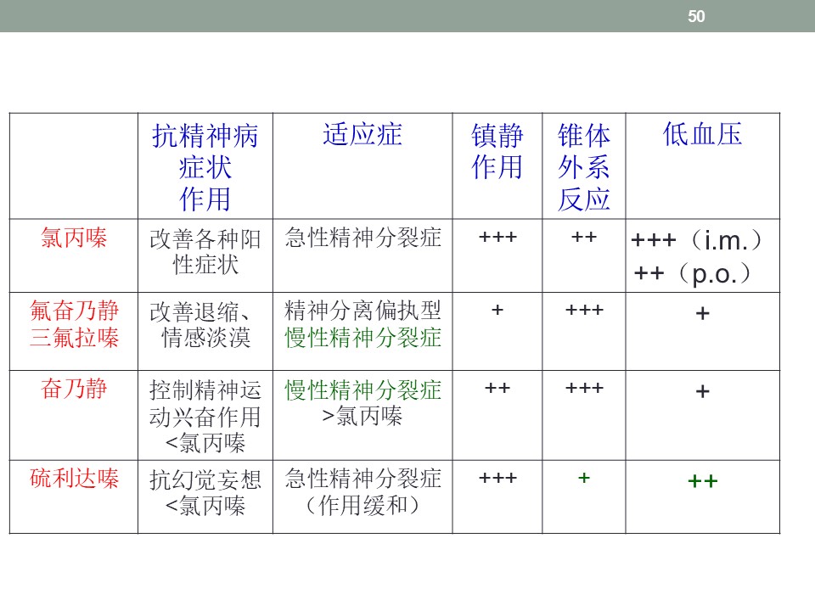Viewport: 815px width, 611px height.
Task: Click the ++ sedation value for 奋乃静
Action: 497,388
